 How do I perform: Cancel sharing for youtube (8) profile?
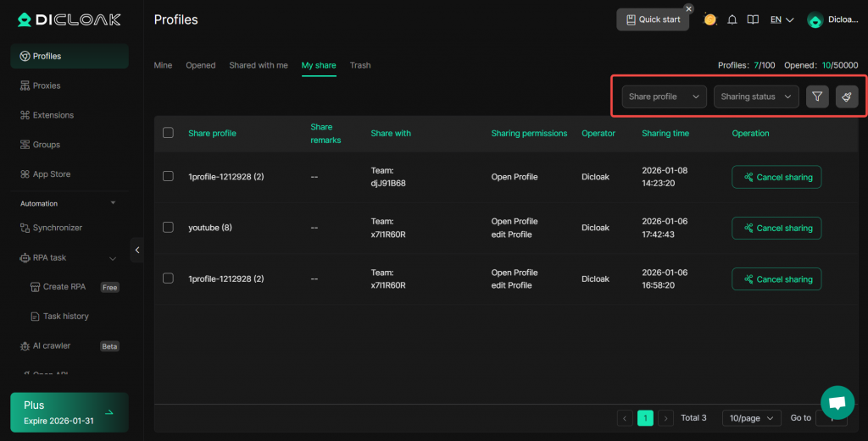(x=776, y=228)
